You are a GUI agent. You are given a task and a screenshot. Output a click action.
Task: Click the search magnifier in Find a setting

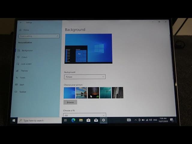(x=57, y=36)
